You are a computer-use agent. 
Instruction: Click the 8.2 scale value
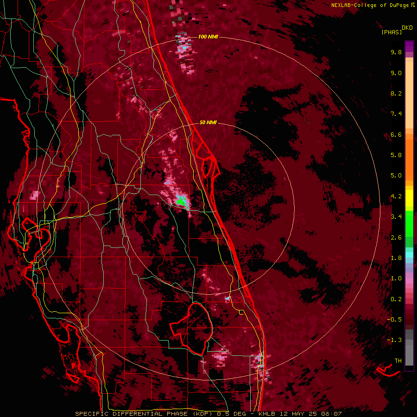(396, 93)
